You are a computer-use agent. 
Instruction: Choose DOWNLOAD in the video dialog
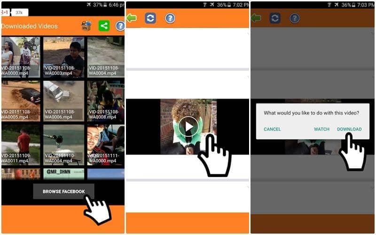pos(349,129)
